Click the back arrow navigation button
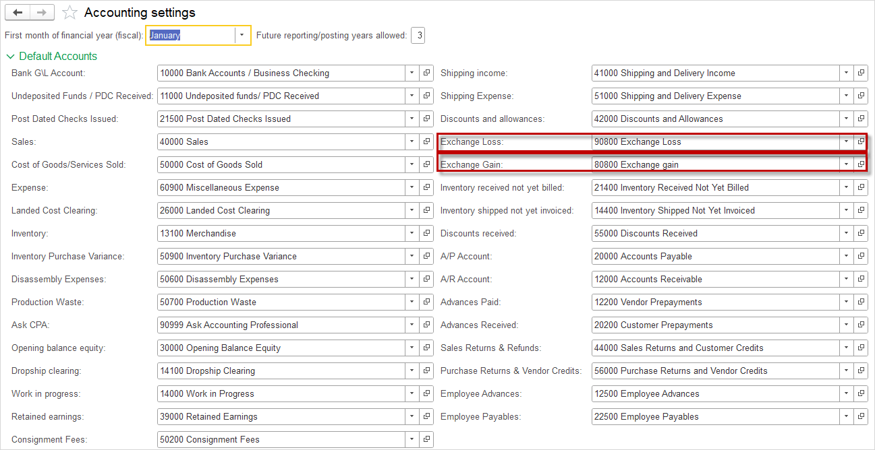Viewport: 875px width, 450px height. pyautogui.click(x=18, y=12)
